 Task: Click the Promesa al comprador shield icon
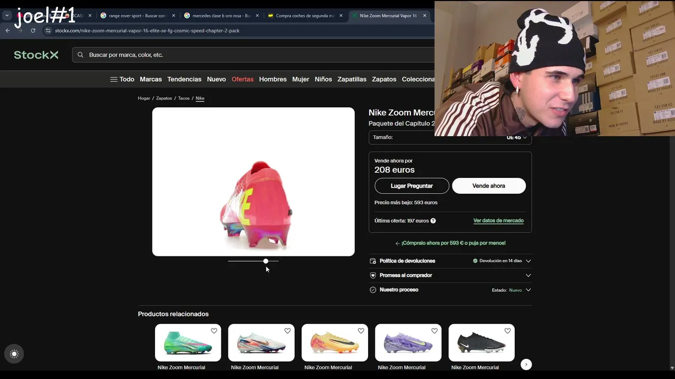coord(373,275)
